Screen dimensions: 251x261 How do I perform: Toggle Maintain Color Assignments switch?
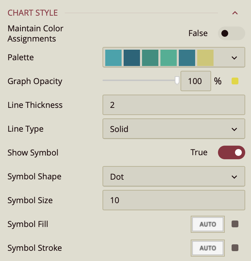point(231,33)
